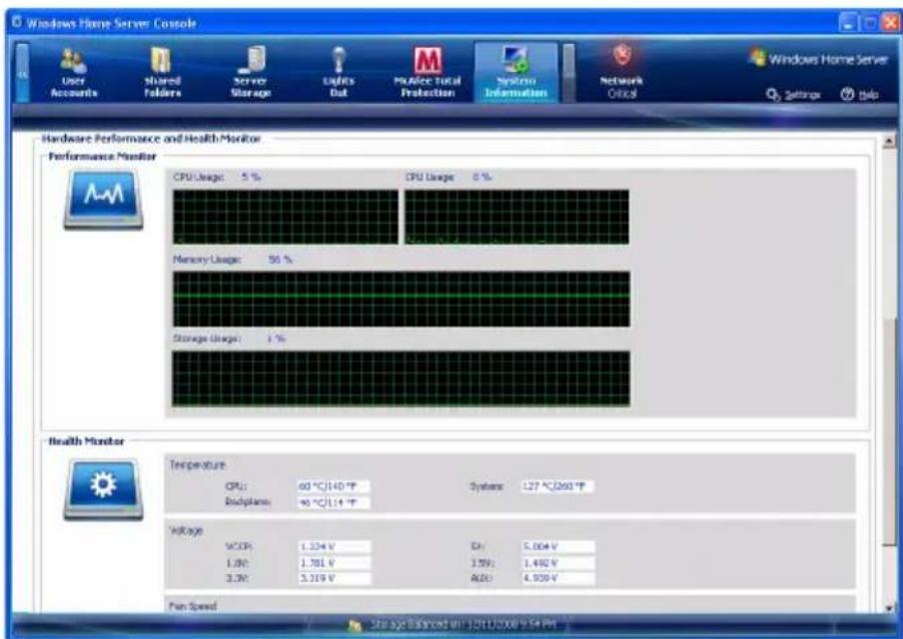Click the Backplane temperature value field
The width and height of the screenshot is (903, 639).
[x=334, y=502]
